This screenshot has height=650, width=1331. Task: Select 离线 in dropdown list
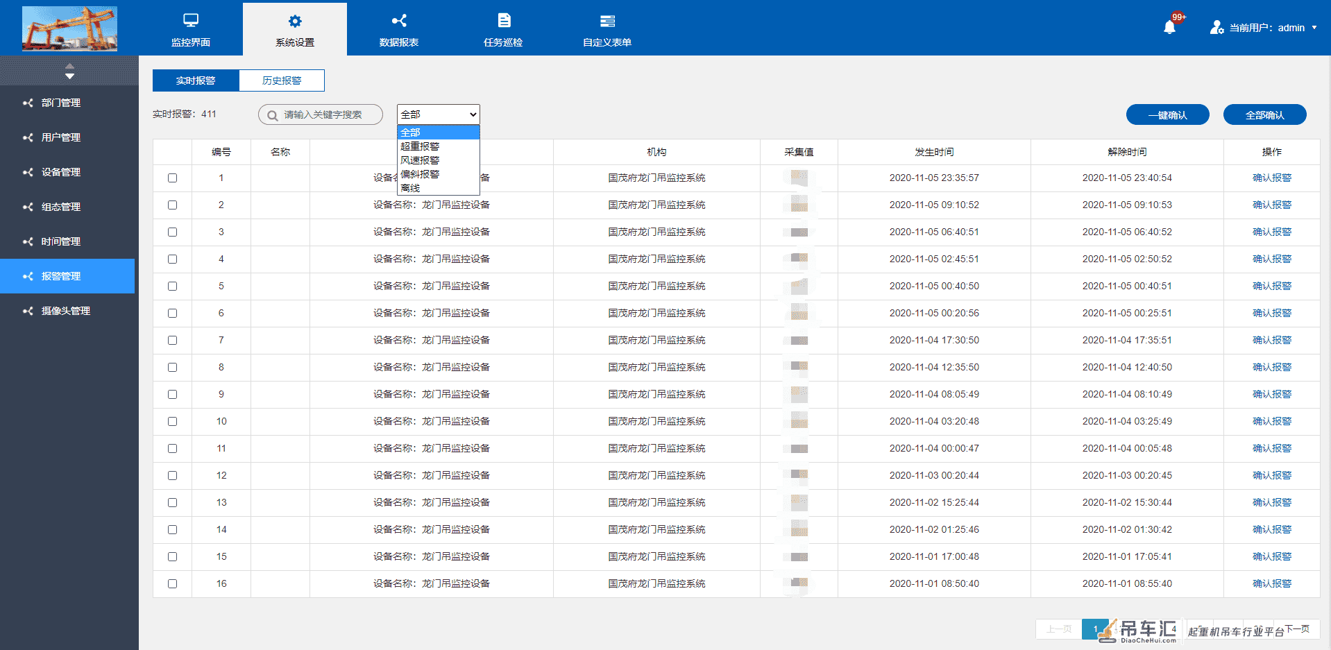pos(438,188)
